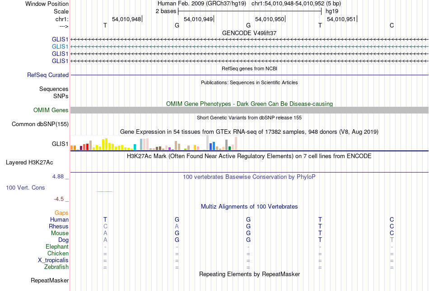Open Multiz Alignments of 100 Vertebrates title
The height and width of the screenshot is (291, 429).
pos(249,207)
